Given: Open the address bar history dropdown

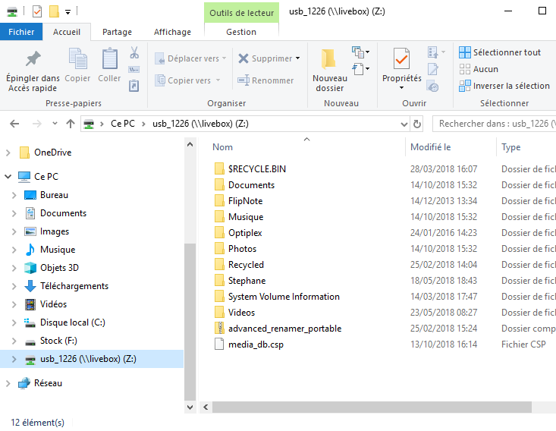Looking at the screenshot, I should 404,124.
